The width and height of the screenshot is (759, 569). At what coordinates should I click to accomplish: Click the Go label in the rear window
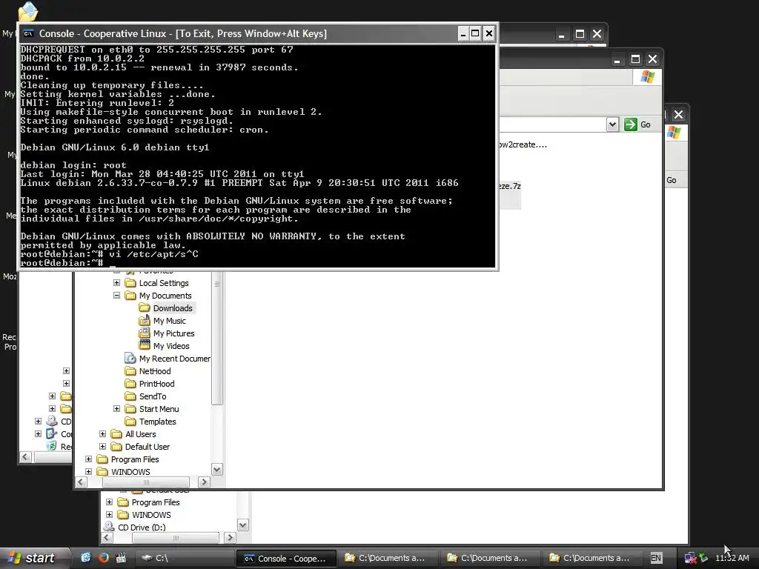click(672, 180)
